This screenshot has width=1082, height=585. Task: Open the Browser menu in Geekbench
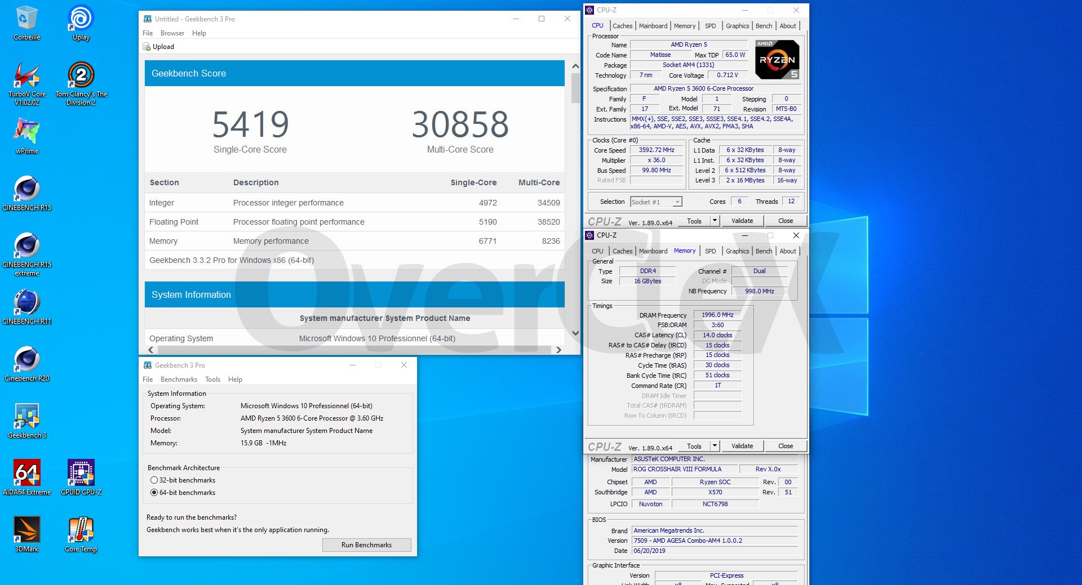click(x=172, y=33)
